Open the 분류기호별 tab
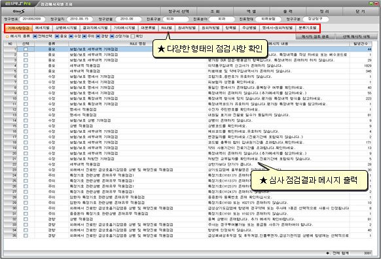381x259 pixels. coord(308,28)
